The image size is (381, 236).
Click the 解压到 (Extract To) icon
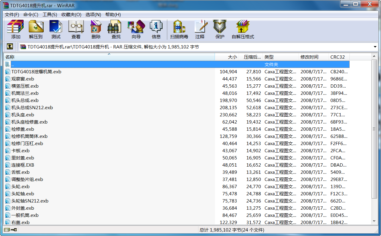(36, 29)
